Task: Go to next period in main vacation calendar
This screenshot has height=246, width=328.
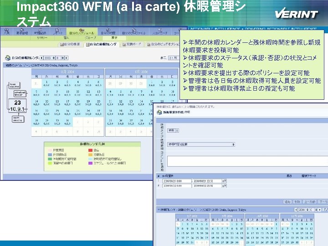Action: pyautogui.click(x=67, y=58)
